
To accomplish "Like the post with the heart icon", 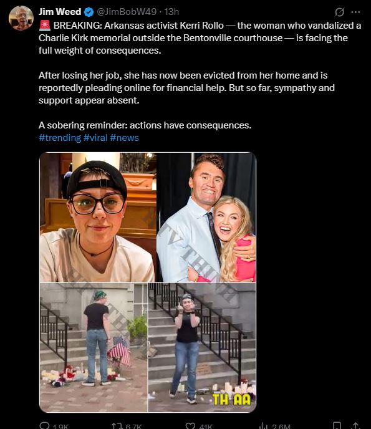I will [190, 426].
